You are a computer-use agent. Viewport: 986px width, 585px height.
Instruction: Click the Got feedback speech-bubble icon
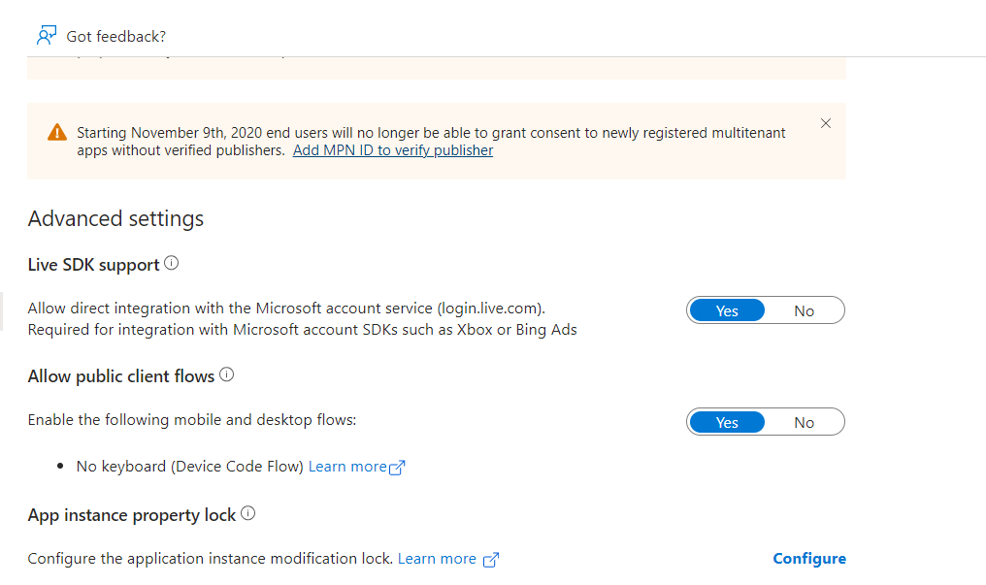point(46,35)
